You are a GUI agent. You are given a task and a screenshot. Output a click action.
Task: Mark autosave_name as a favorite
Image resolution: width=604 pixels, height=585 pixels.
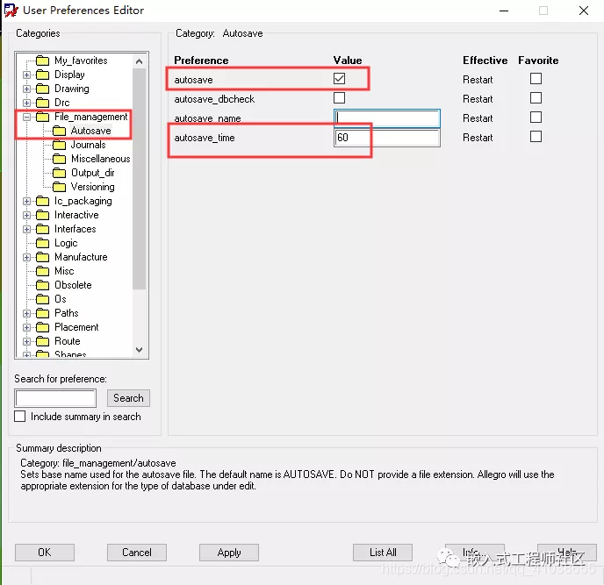(x=536, y=118)
